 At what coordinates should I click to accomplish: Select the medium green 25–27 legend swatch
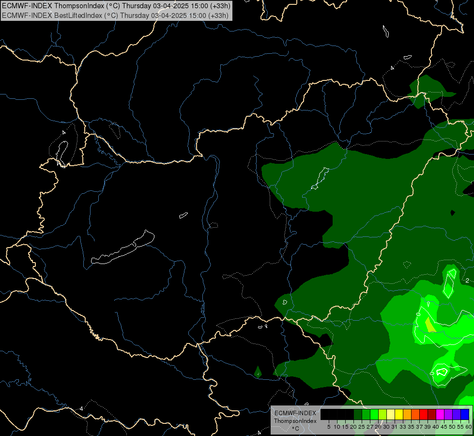click(366, 414)
